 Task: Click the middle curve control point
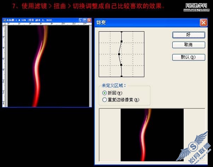[x=119, y=54]
